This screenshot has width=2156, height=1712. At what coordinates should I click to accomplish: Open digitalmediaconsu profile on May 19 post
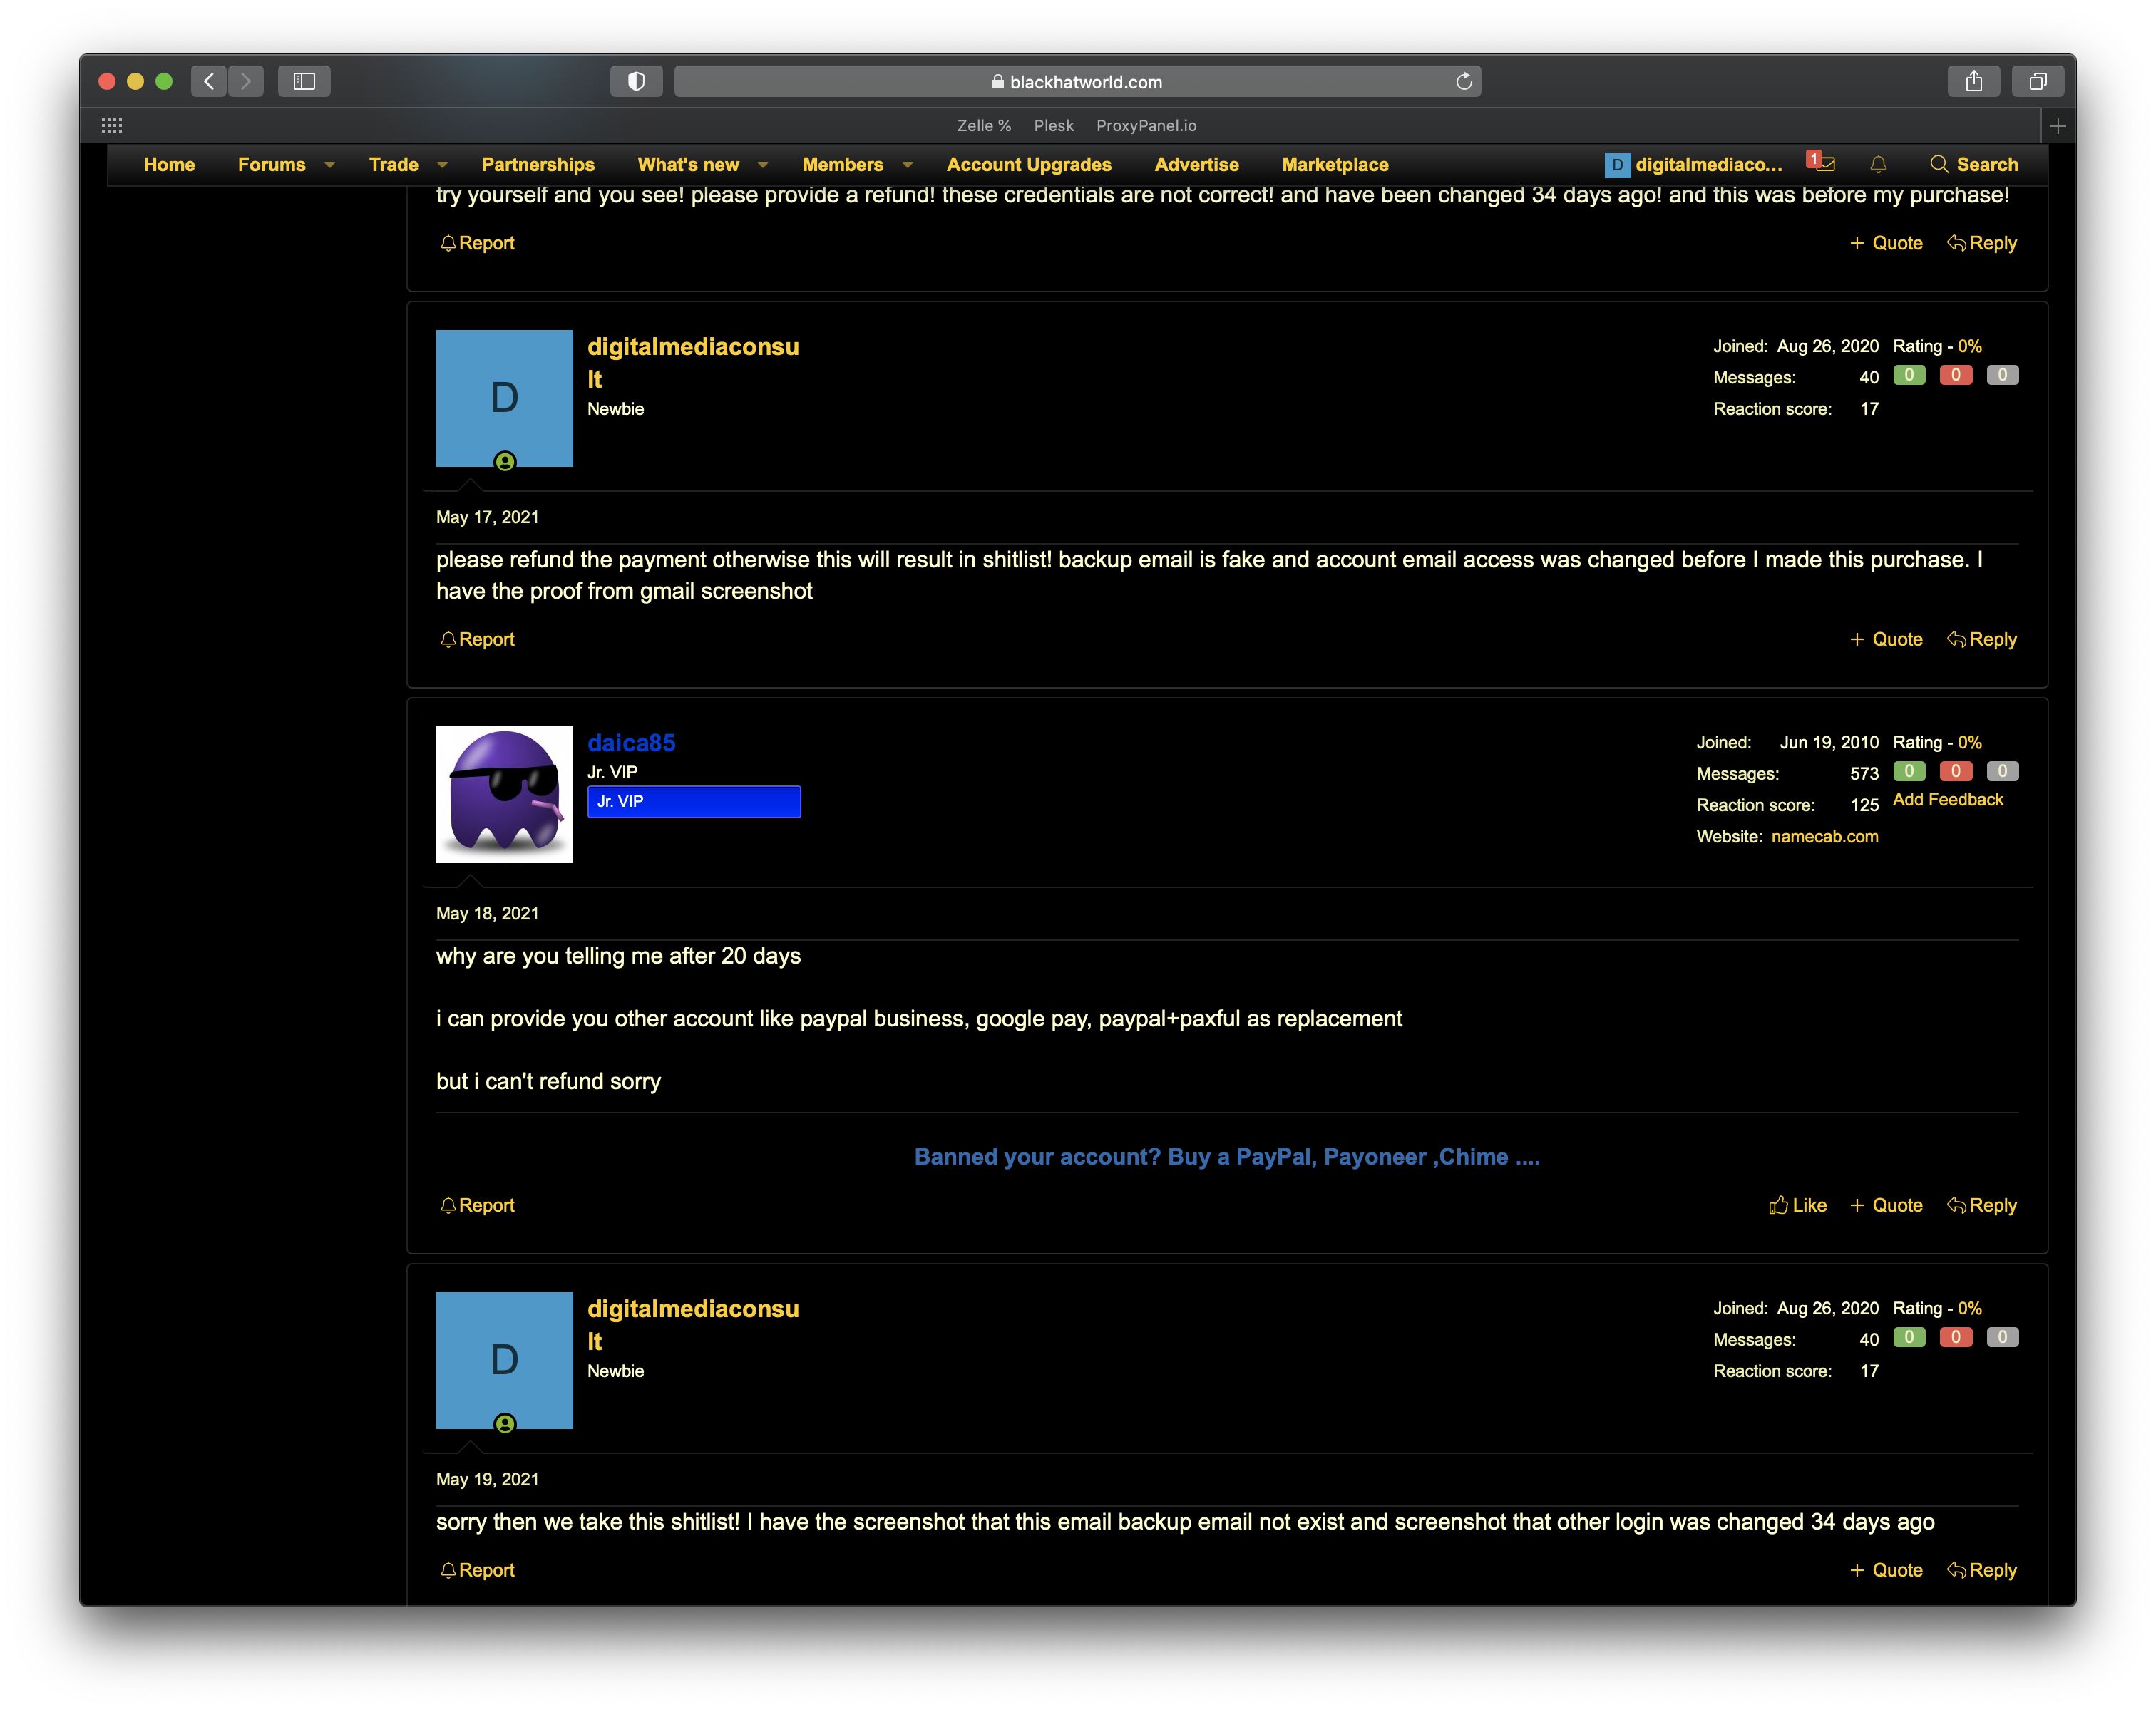[693, 1325]
